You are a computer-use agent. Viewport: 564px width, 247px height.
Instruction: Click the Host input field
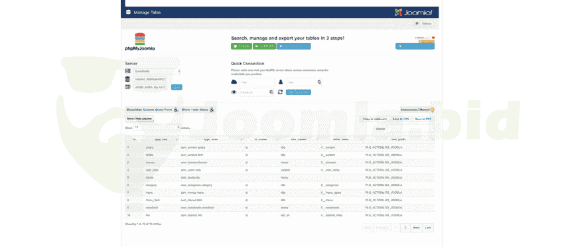click(x=257, y=82)
